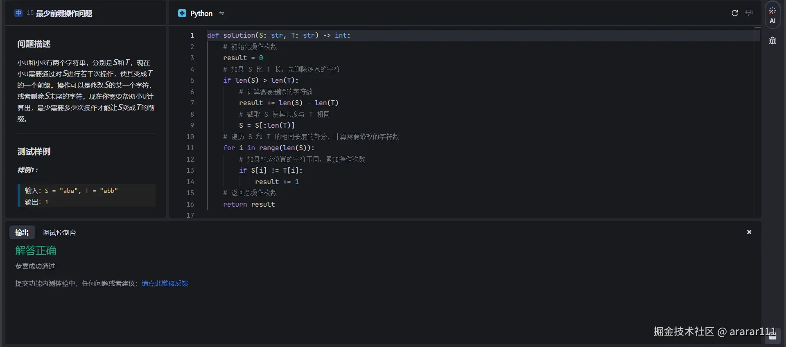Click the 解答正确 result text
Screen dimensions: 786x347
click(36, 250)
